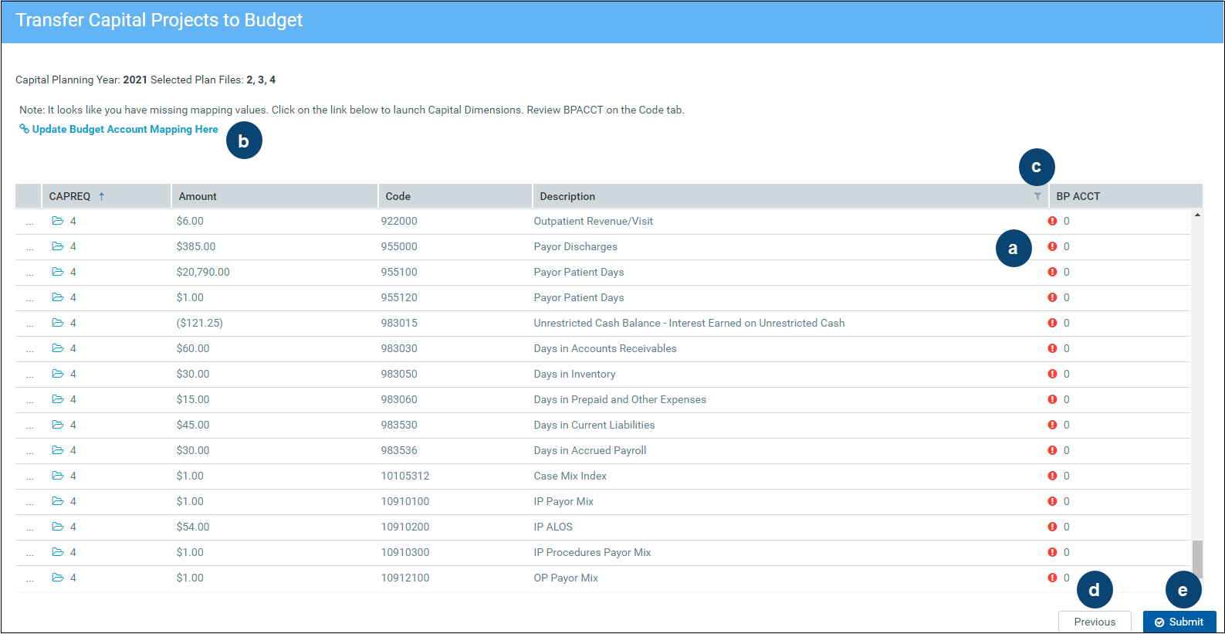The width and height of the screenshot is (1225, 634).
Task: Open folder icon in the ($121.25) row
Action: click(58, 323)
